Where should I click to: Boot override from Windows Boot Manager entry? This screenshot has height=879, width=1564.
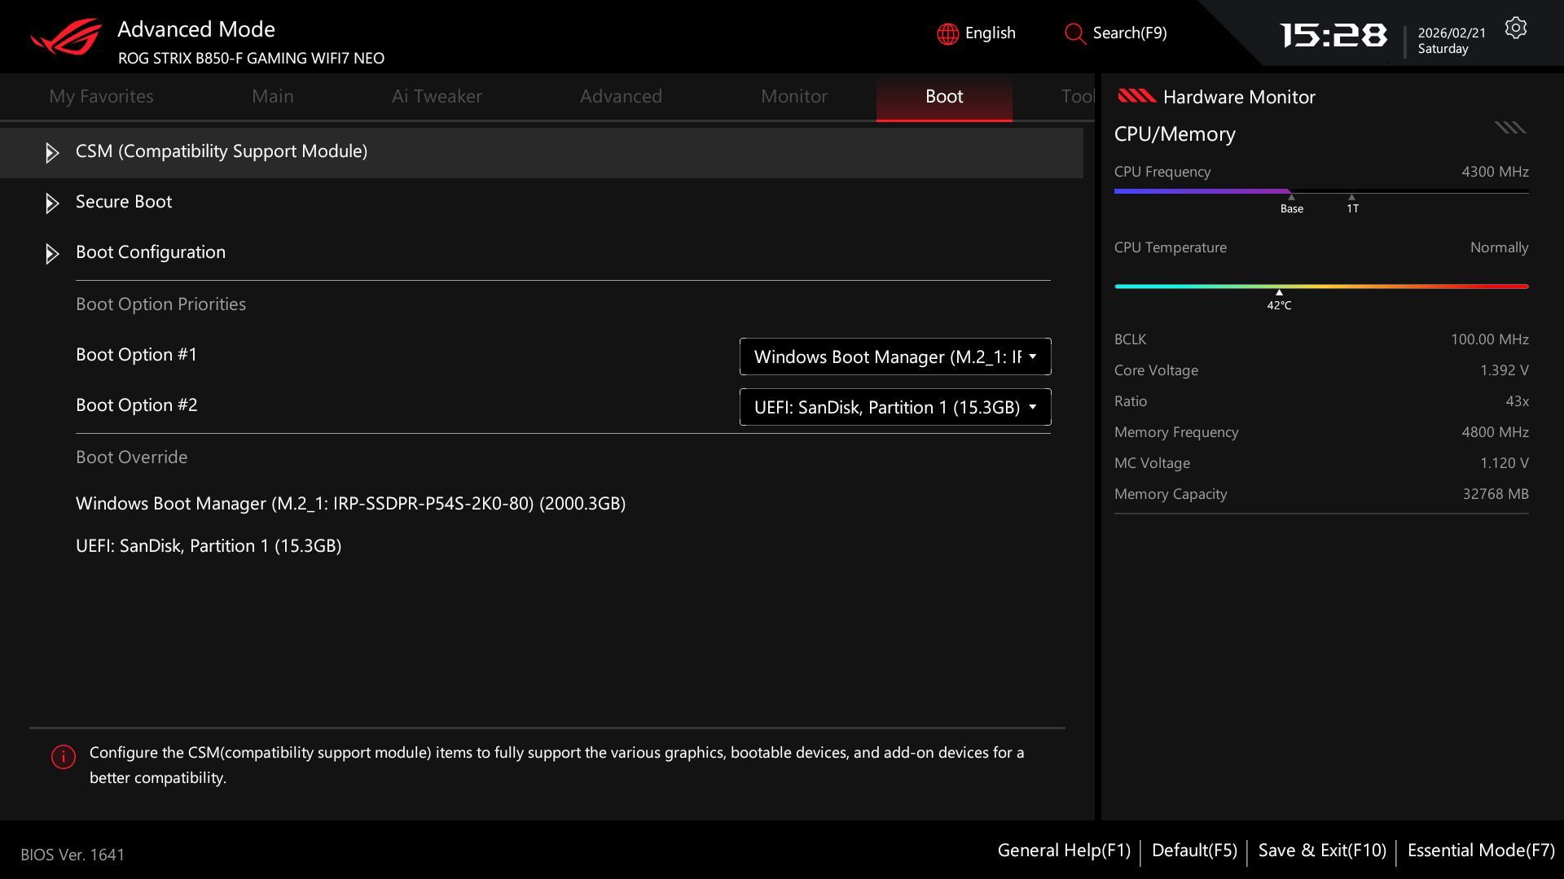(350, 504)
